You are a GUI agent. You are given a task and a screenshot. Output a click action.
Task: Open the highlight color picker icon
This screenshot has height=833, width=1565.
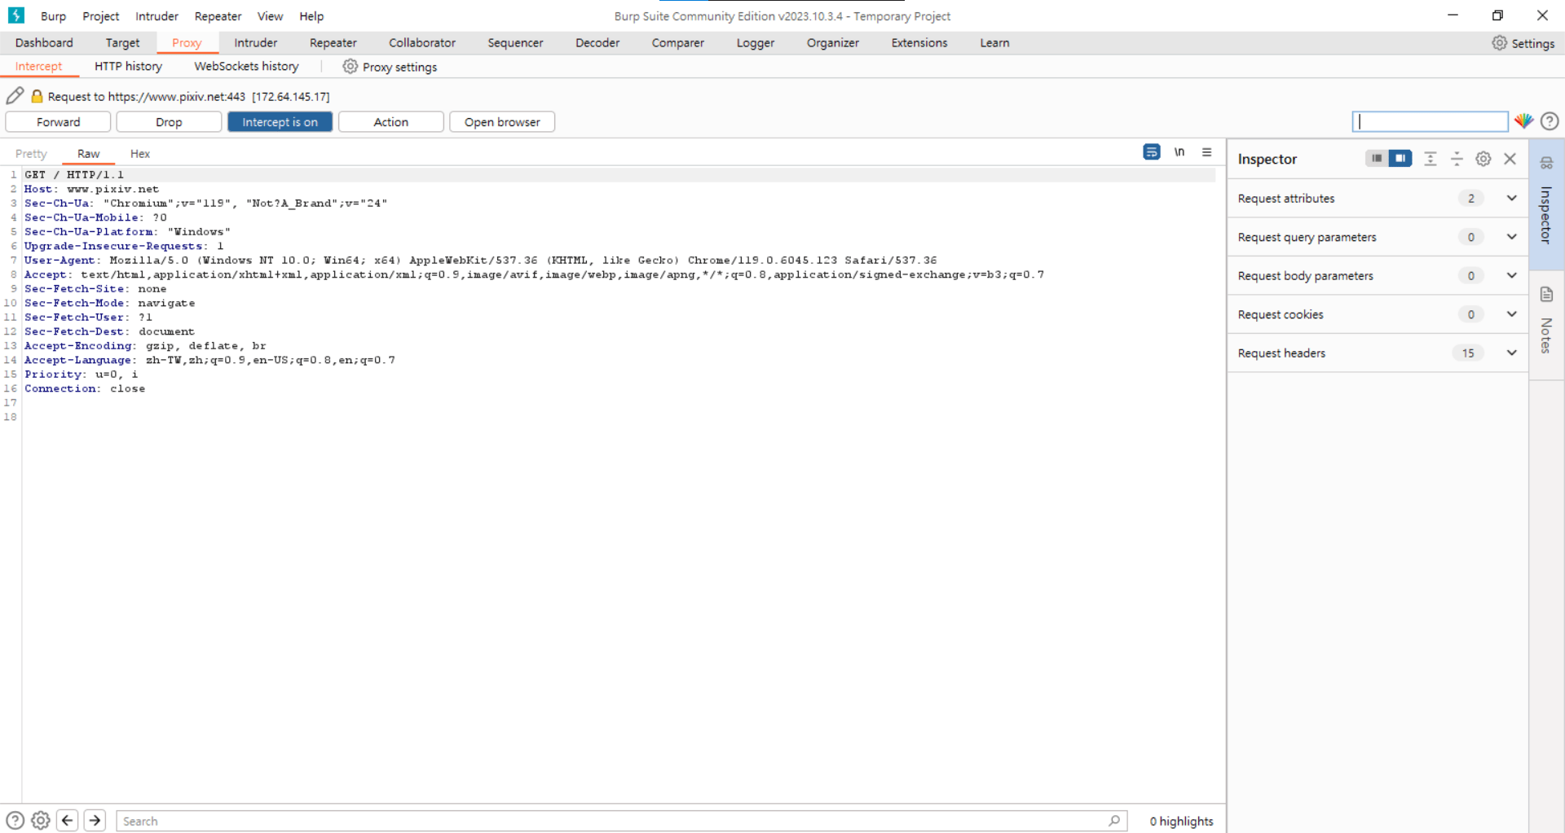tap(1523, 121)
